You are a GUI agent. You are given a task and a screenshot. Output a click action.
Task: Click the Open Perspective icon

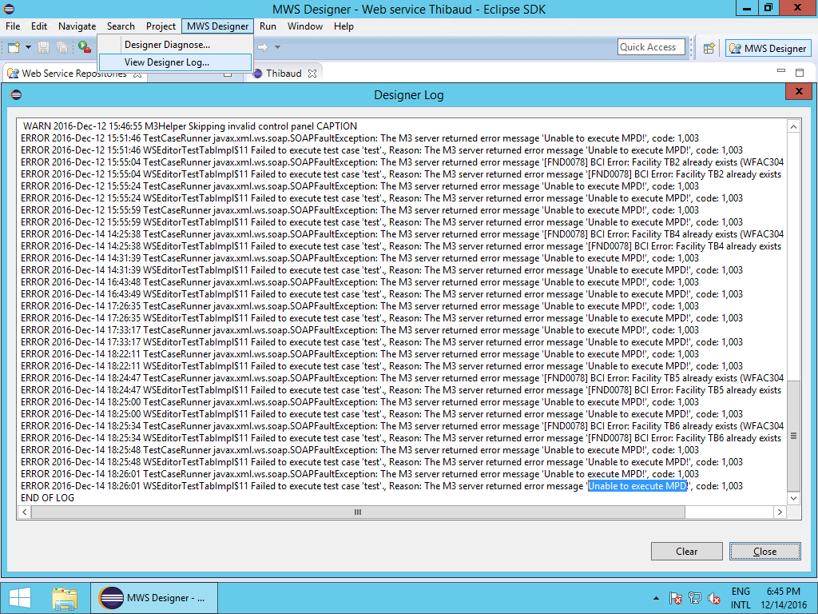(x=709, y=48)
